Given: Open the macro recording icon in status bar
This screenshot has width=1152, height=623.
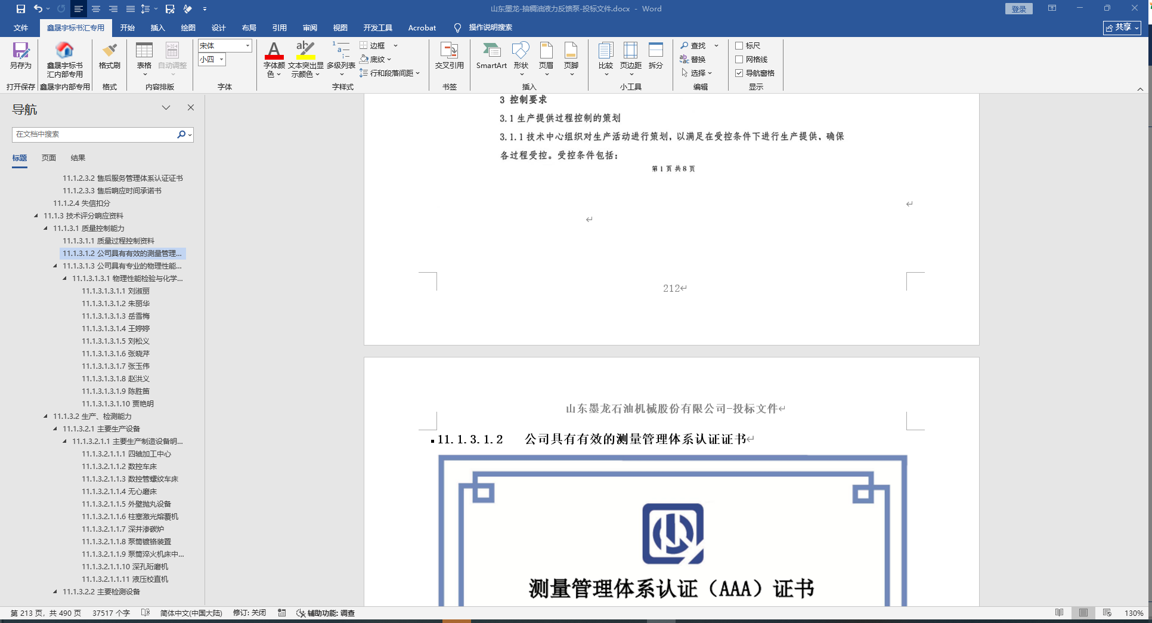Looking at the screenshot, I should point(282,613).
